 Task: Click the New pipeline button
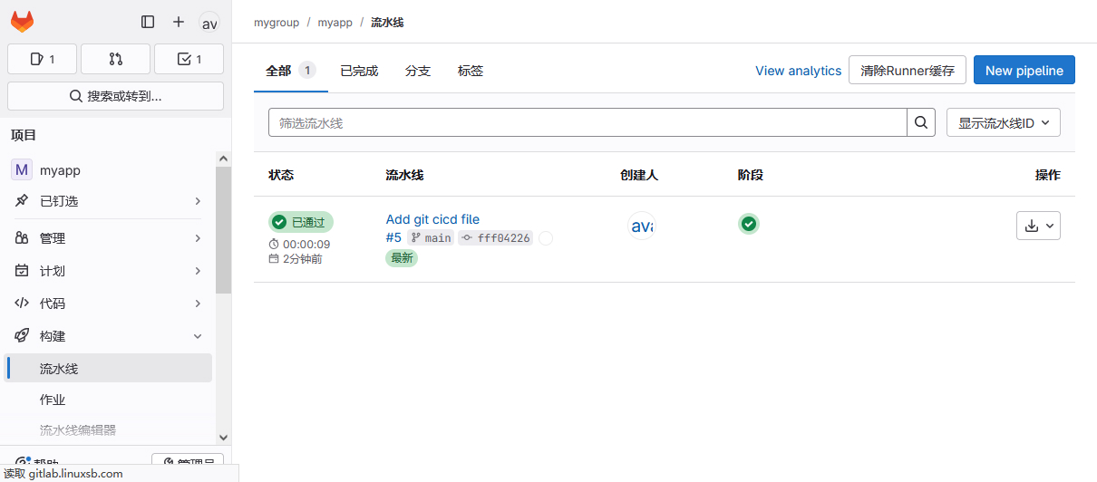point(1024,71)
